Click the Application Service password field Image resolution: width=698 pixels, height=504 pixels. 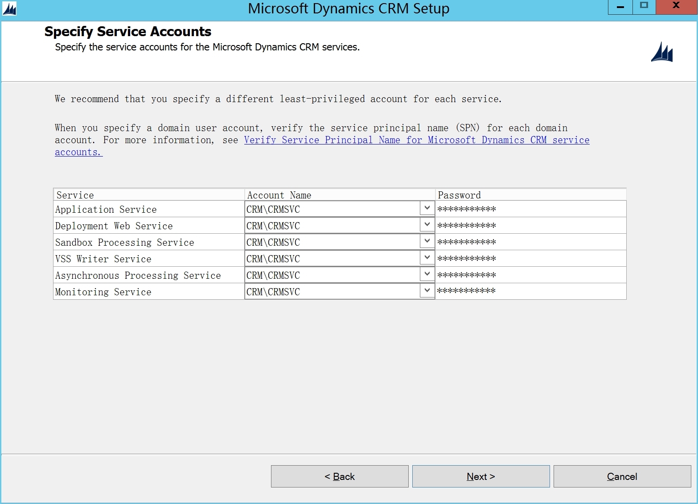(x=530, y=209)
